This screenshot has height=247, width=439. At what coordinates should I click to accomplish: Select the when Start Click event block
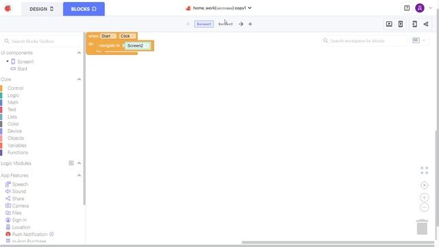pos(94,36)
